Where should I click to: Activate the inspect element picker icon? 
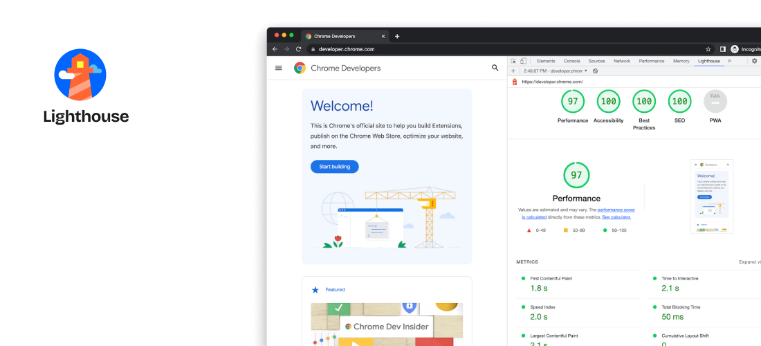514,61
